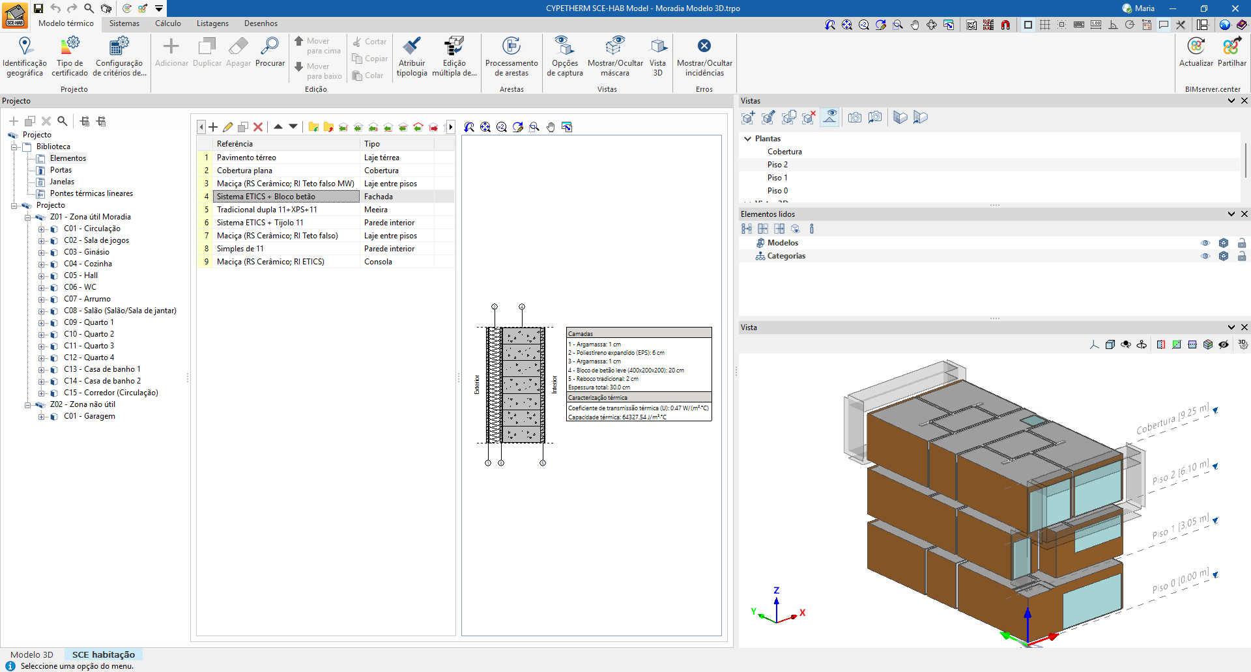Expand C04 - Cozinha tree node

[41, 264]
